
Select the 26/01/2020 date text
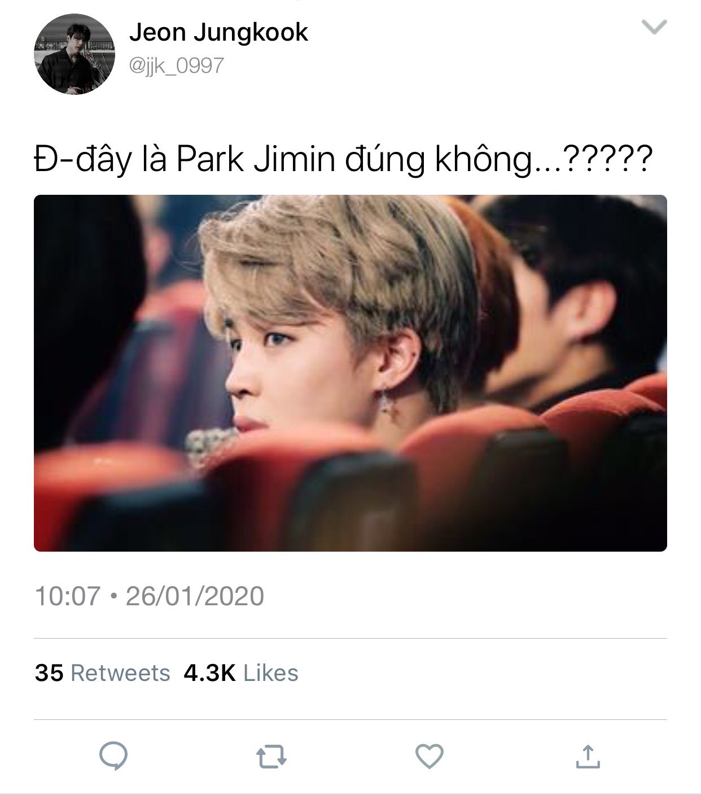pyautogui.click(x=195, y=596)
